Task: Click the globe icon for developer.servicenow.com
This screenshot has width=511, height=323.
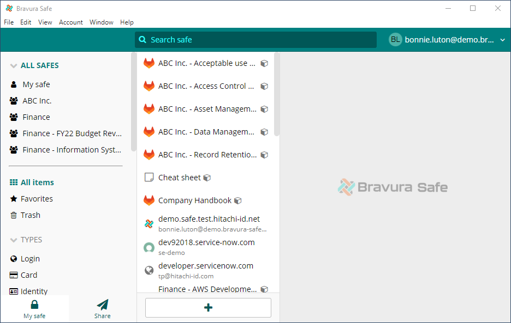Action: click(x=148, y=270)
